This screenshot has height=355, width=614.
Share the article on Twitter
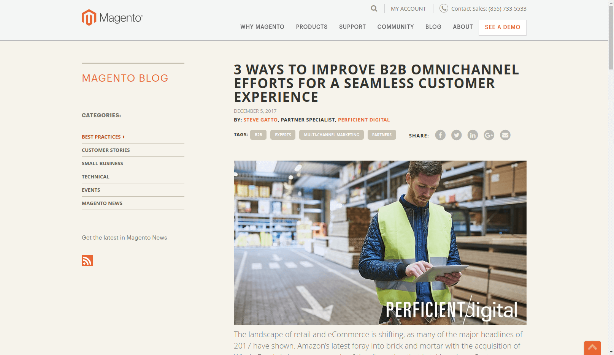457,135
